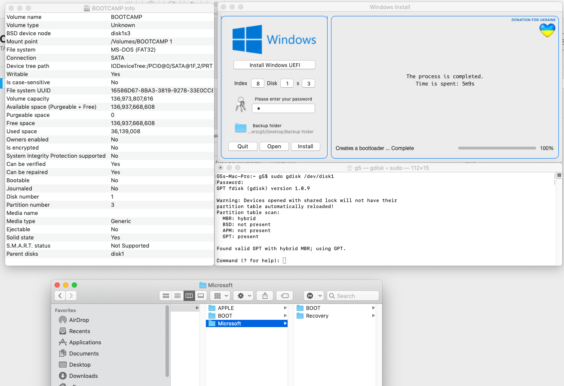Screen dimensions: 564x386
Task: Go forward in the Finder window
Action: (x=71, y=296)
